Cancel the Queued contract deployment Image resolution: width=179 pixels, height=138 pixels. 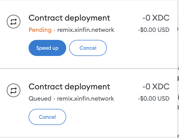(x=47, y=117)
